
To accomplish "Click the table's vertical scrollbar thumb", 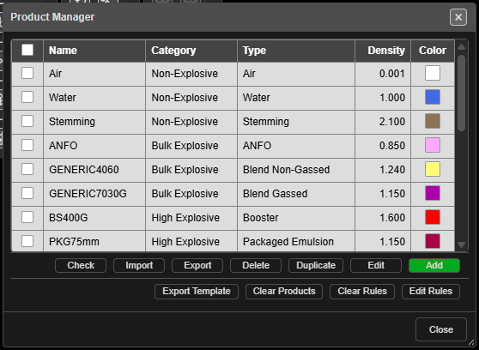I will (462, 93).
